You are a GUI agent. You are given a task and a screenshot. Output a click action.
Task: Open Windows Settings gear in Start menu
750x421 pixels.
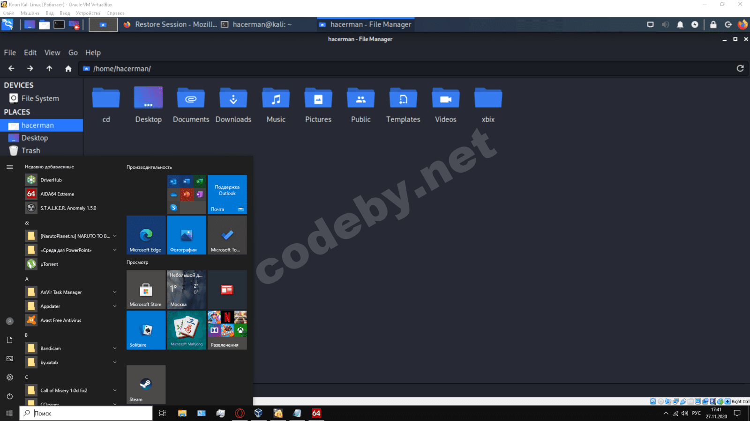(9, 377)
